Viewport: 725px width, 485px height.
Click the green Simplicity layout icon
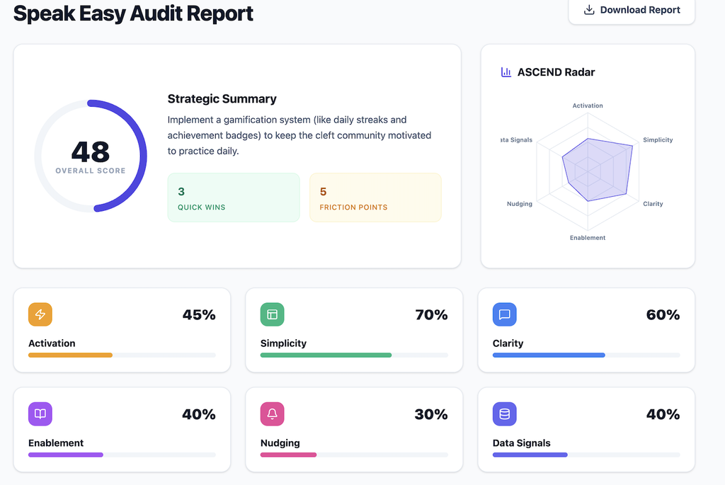coord(273,314)
